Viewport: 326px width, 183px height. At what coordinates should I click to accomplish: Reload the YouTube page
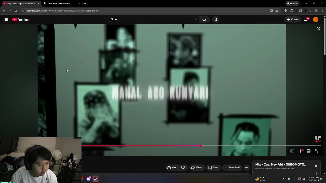click(16, 11)
